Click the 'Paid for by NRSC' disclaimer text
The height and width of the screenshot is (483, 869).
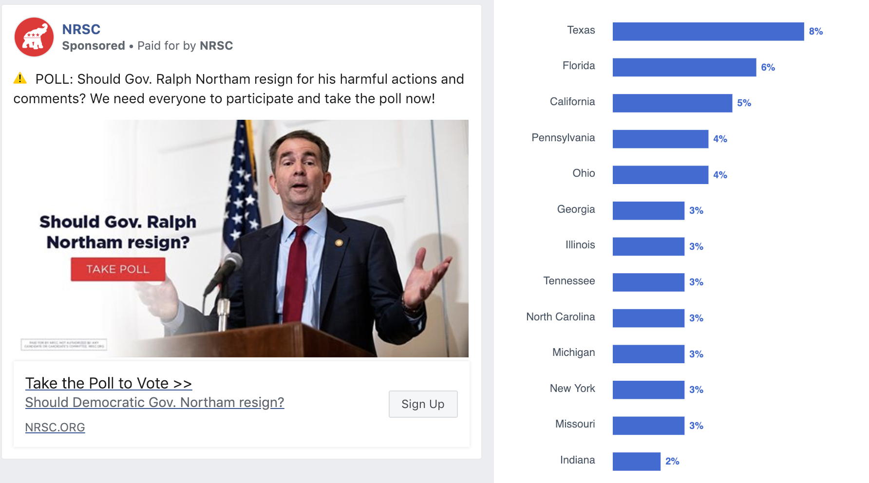pyautogui.click(x=185, y=46)
